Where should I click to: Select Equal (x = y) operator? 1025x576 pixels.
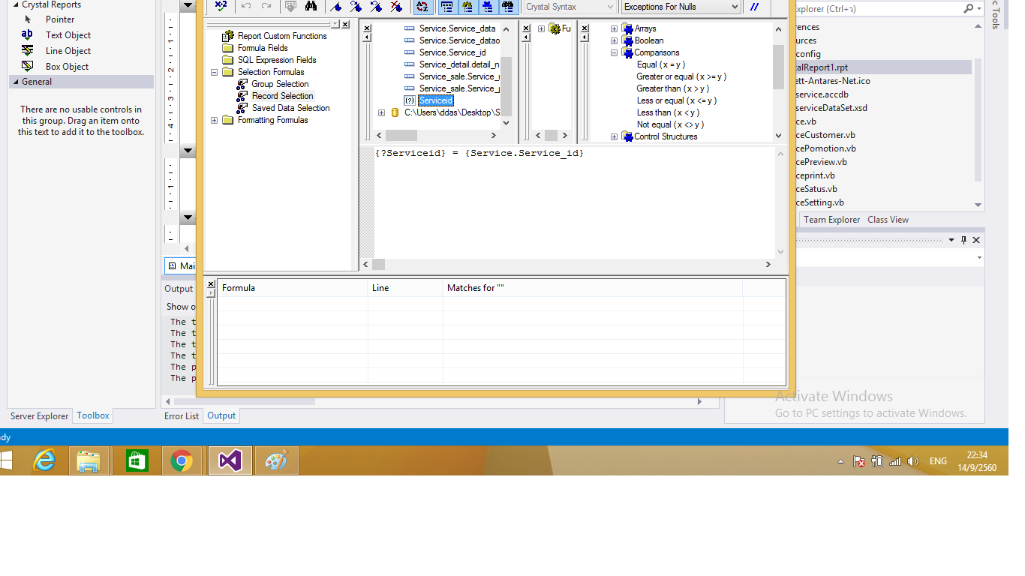(661, 64)
